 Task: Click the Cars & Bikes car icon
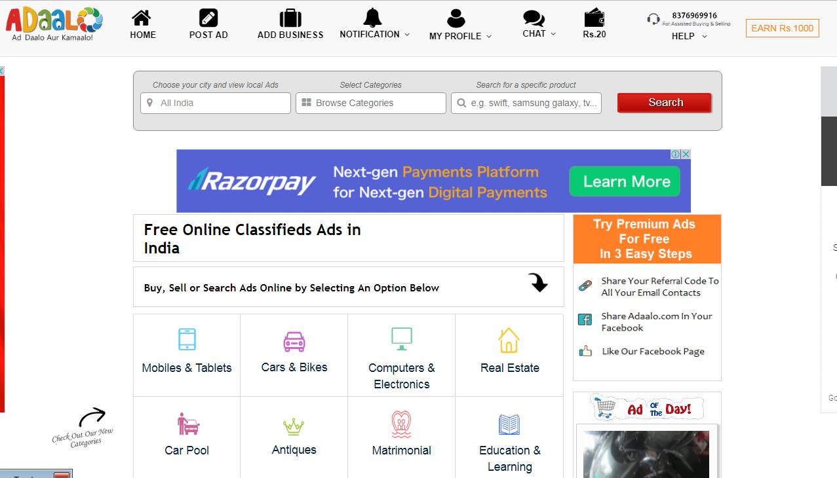pyautogui.click(x=294, y=341)
